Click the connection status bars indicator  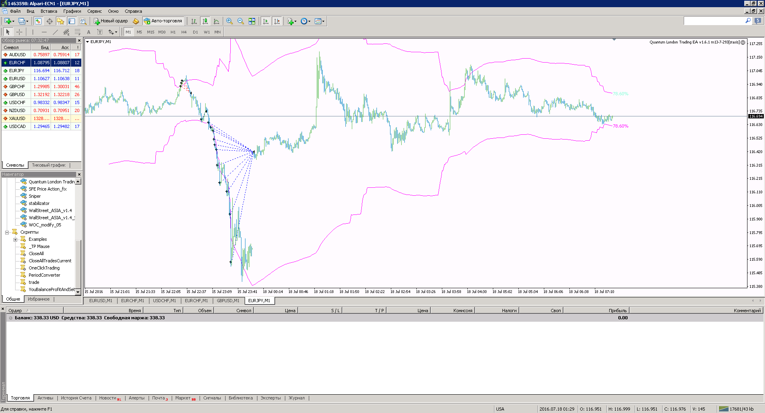coord(724,409)
